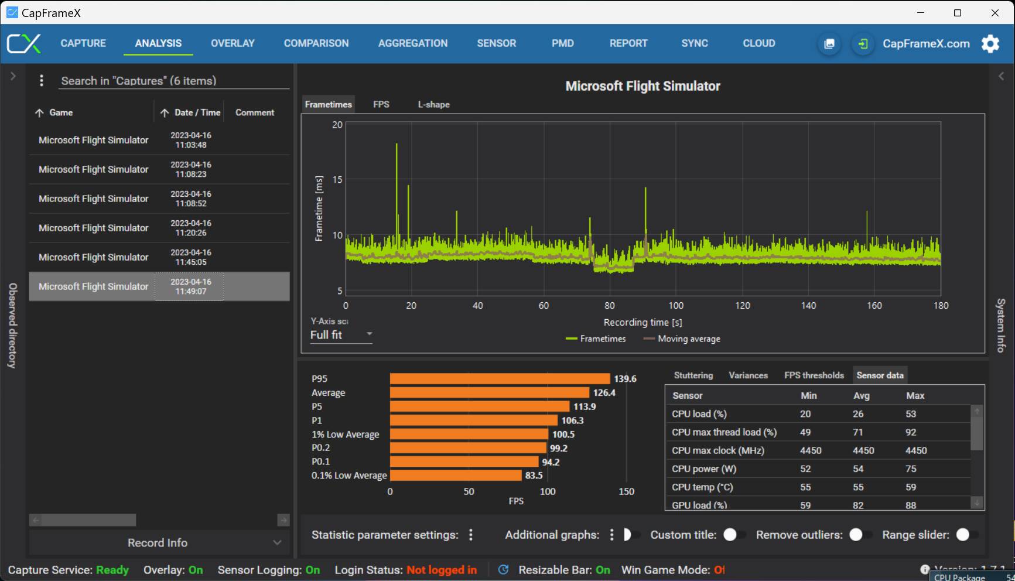
Task: Select capture recorded at 11:08:23
Action: pos(159,169)
